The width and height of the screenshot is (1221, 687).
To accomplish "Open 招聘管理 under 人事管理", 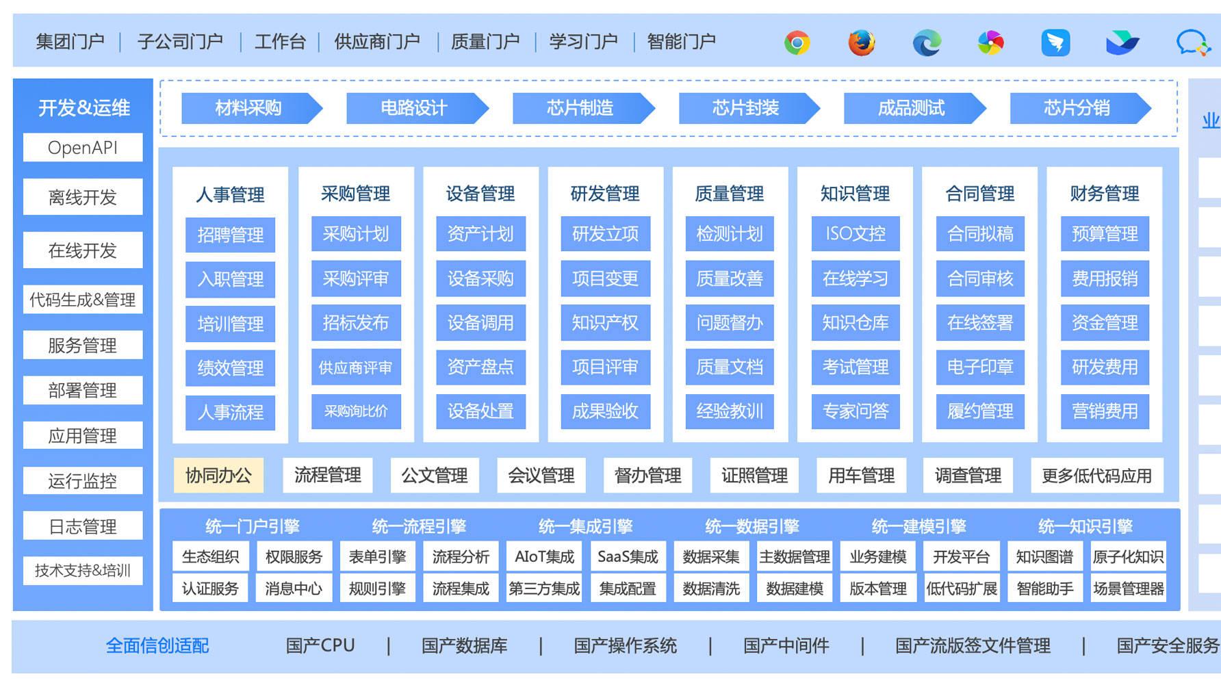I will click(x=231, y=235).
